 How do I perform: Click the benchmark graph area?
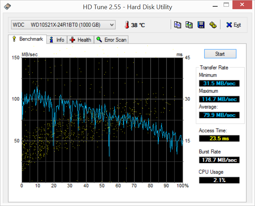102,120
